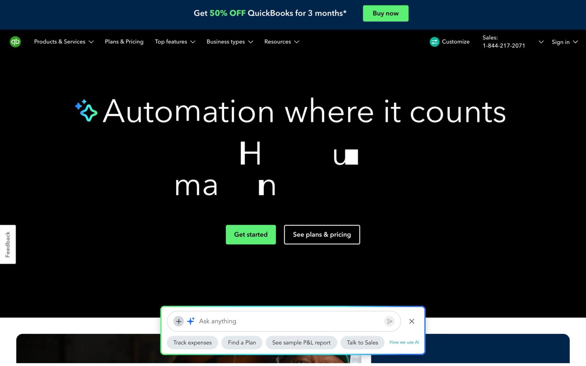Screen dimensions: 586x366
Task: Expand the Resources dropdown
Action: tap(282, 42)
